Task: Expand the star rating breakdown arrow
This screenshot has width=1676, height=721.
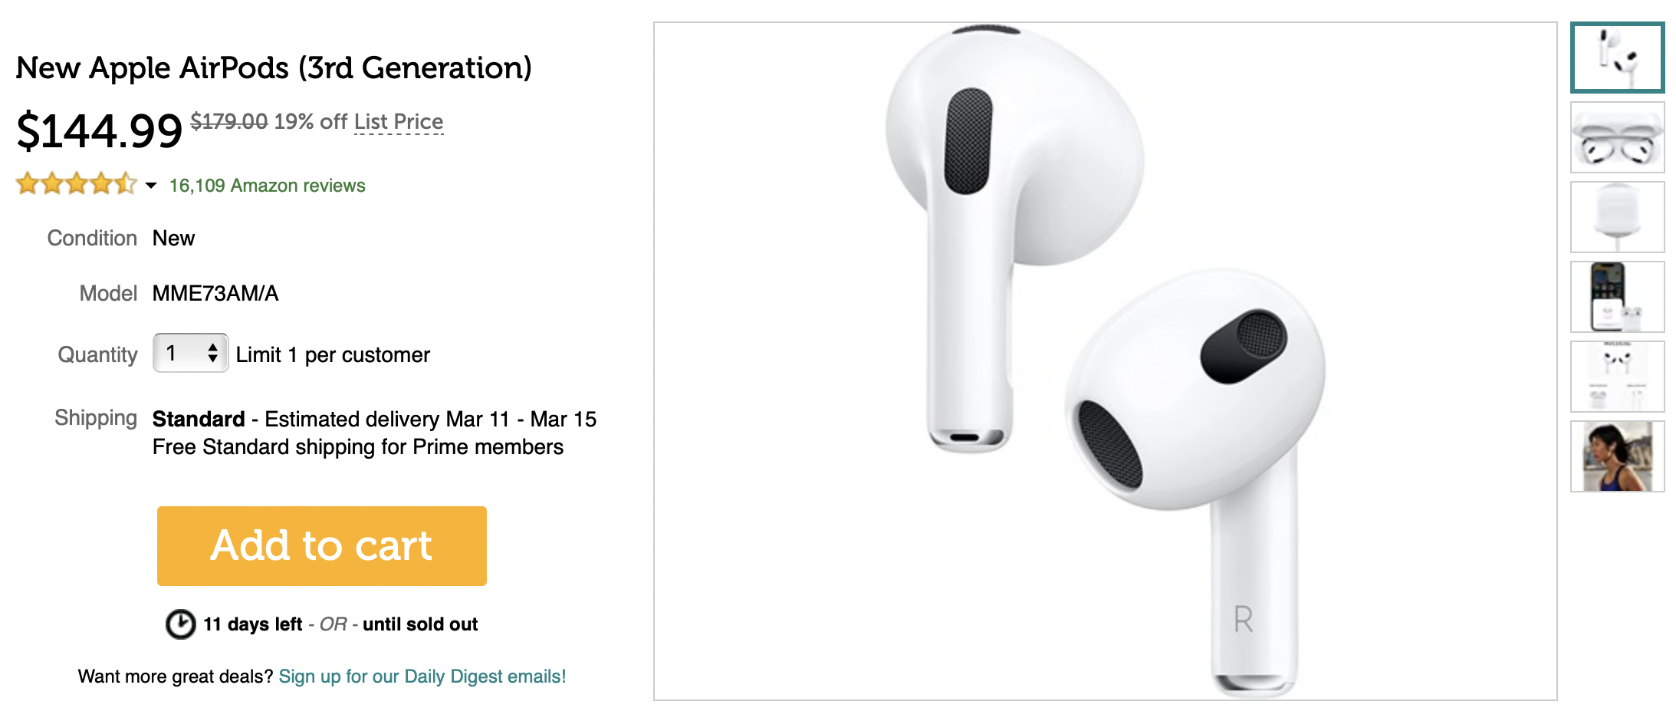Action: click(x=151, y=186)
